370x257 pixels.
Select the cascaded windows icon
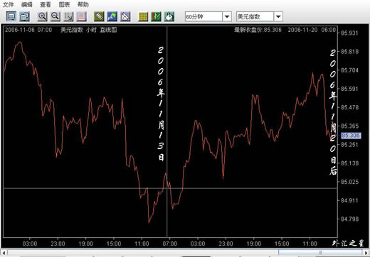pyautogui.click(x=24, y=16)
